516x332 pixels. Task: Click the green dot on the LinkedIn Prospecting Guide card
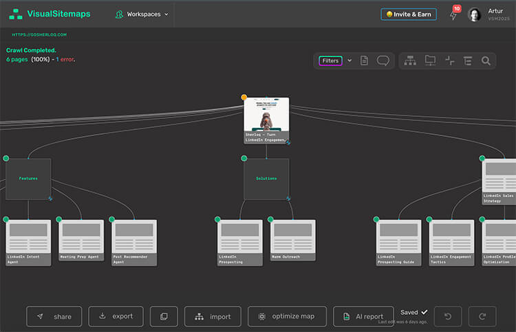pos(376,219)
